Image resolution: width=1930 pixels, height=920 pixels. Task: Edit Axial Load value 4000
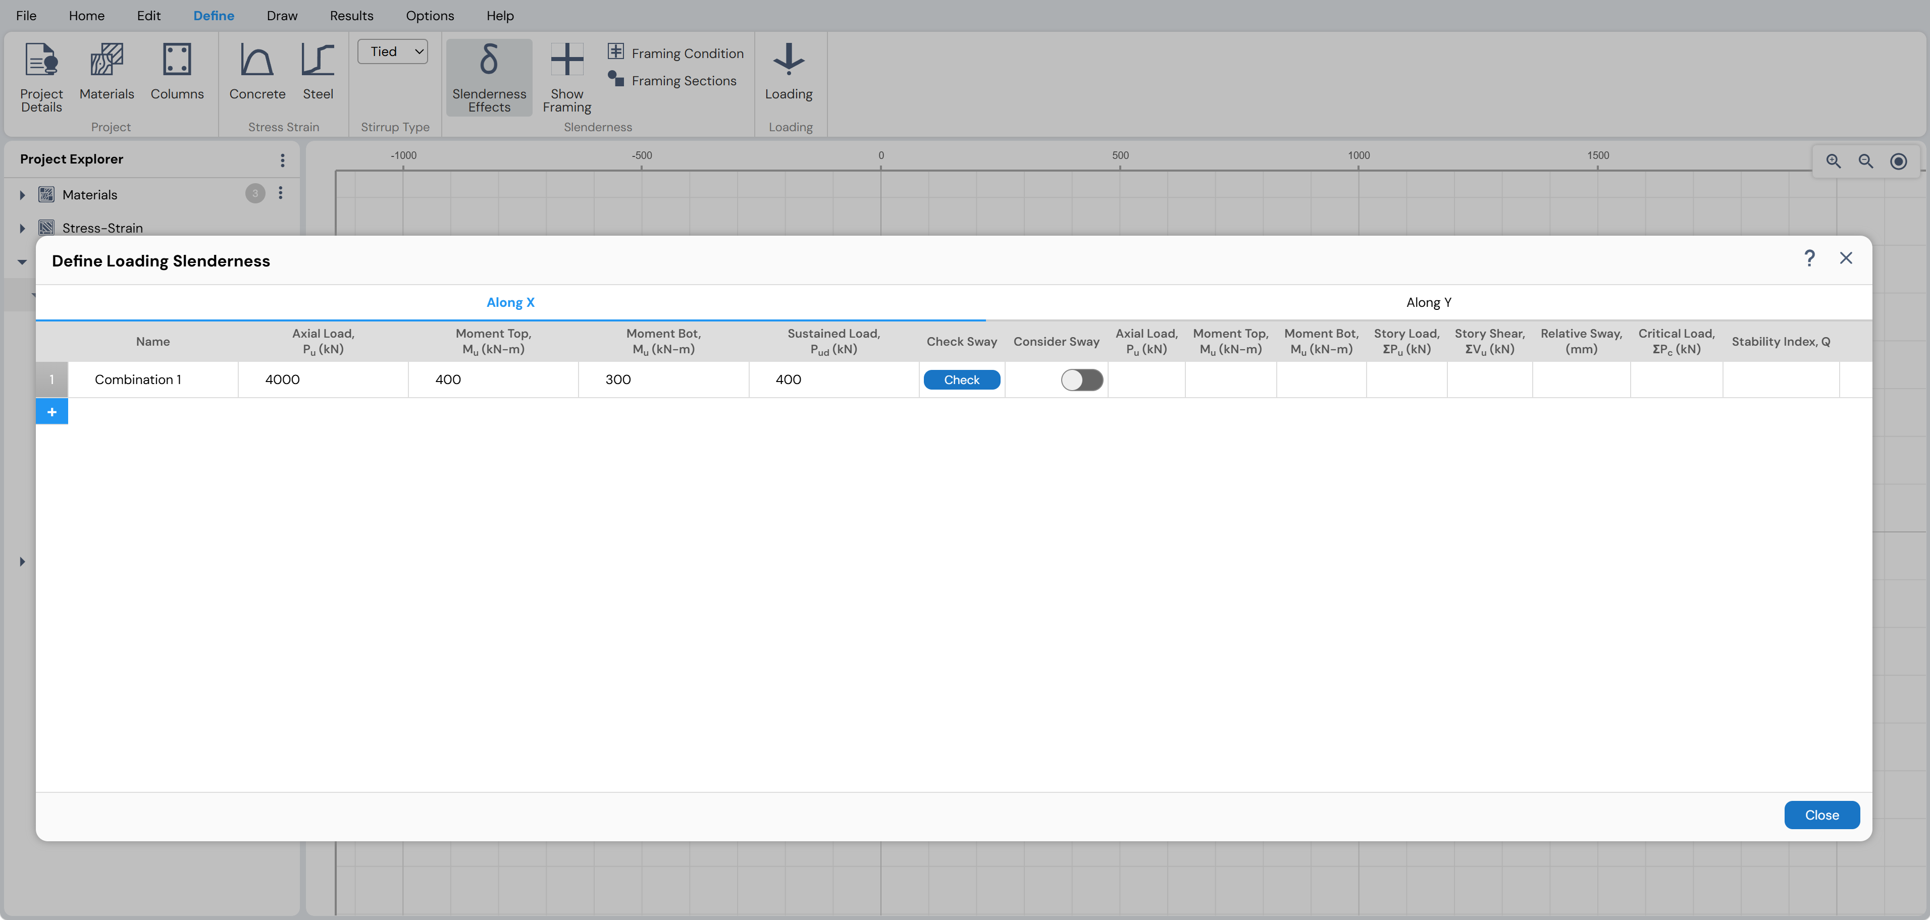tap(323, 380)
